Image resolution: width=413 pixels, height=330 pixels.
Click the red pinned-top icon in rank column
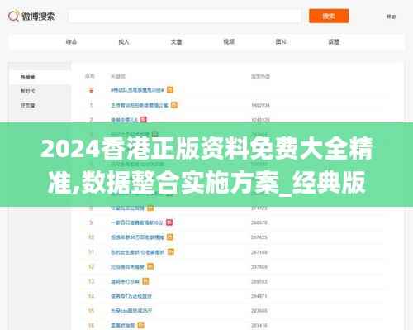[91, 90]
